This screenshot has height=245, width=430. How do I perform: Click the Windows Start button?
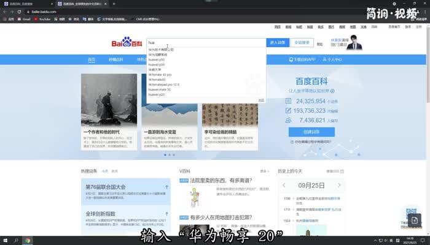coord(5,240)
